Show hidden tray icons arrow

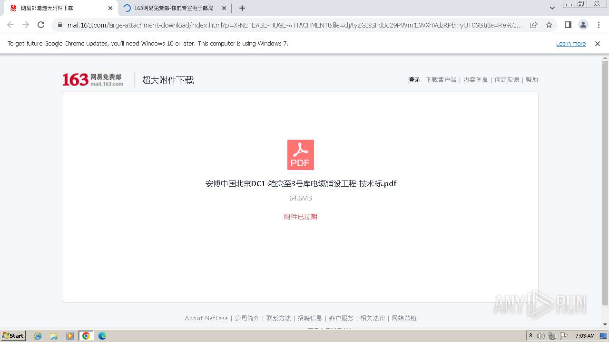pyautogui.click(x=530, y=336)
